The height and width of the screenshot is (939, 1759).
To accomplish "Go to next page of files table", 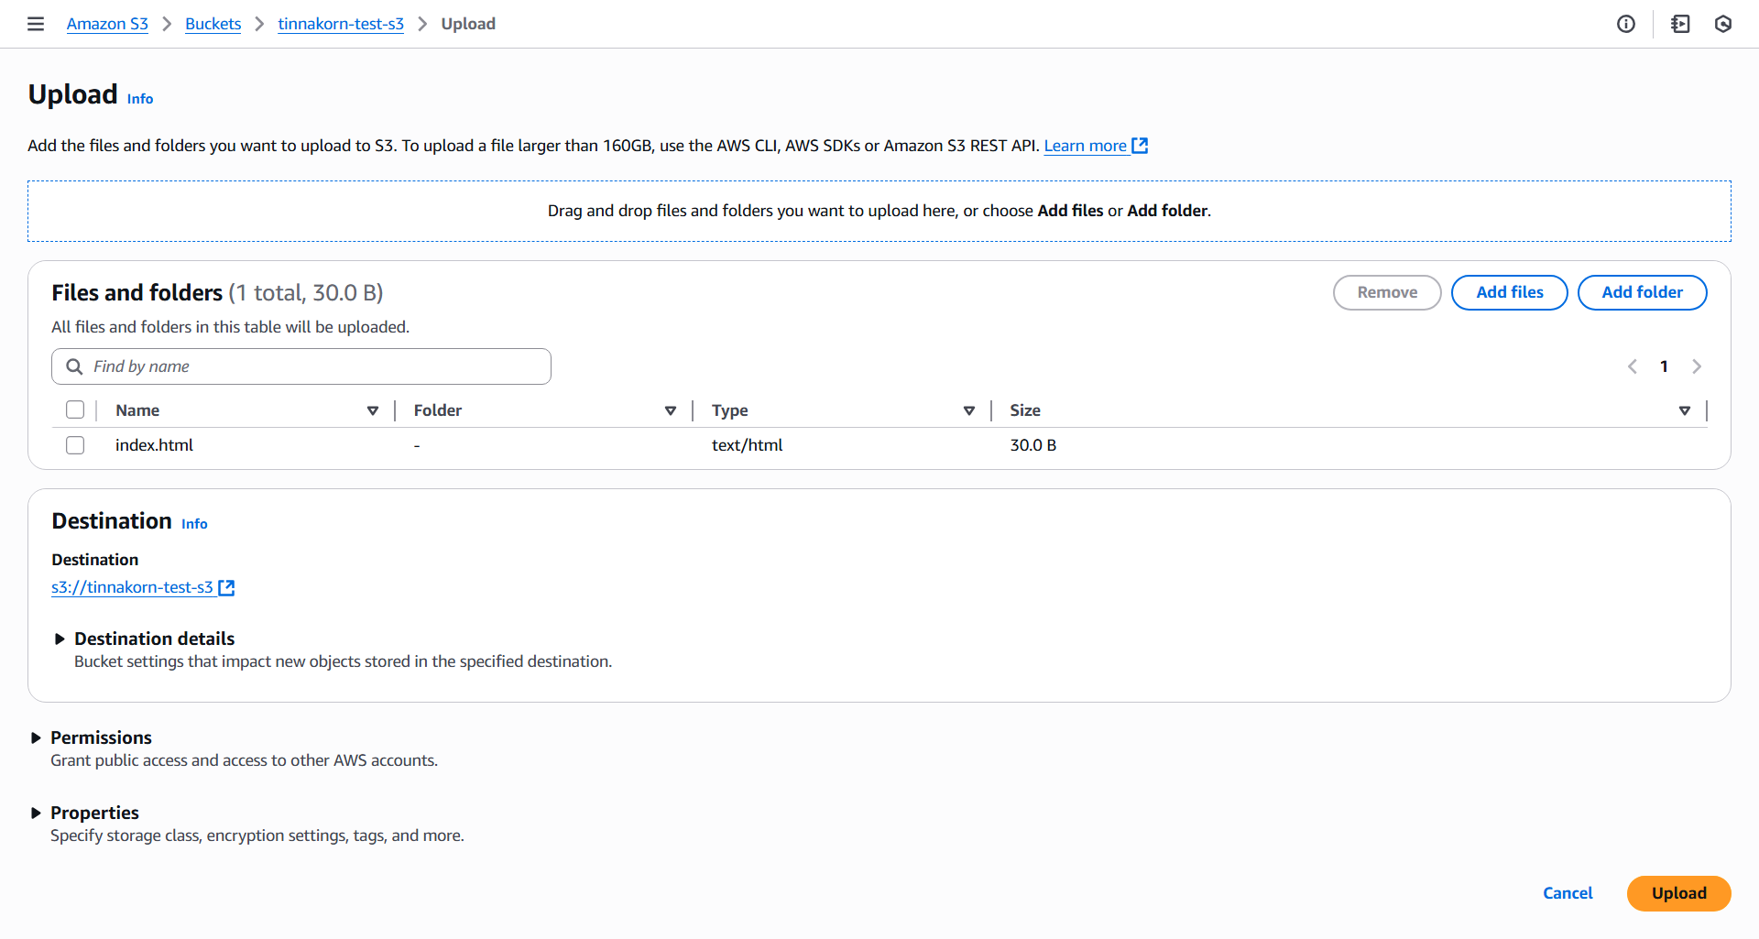I will pos(1697,366).
